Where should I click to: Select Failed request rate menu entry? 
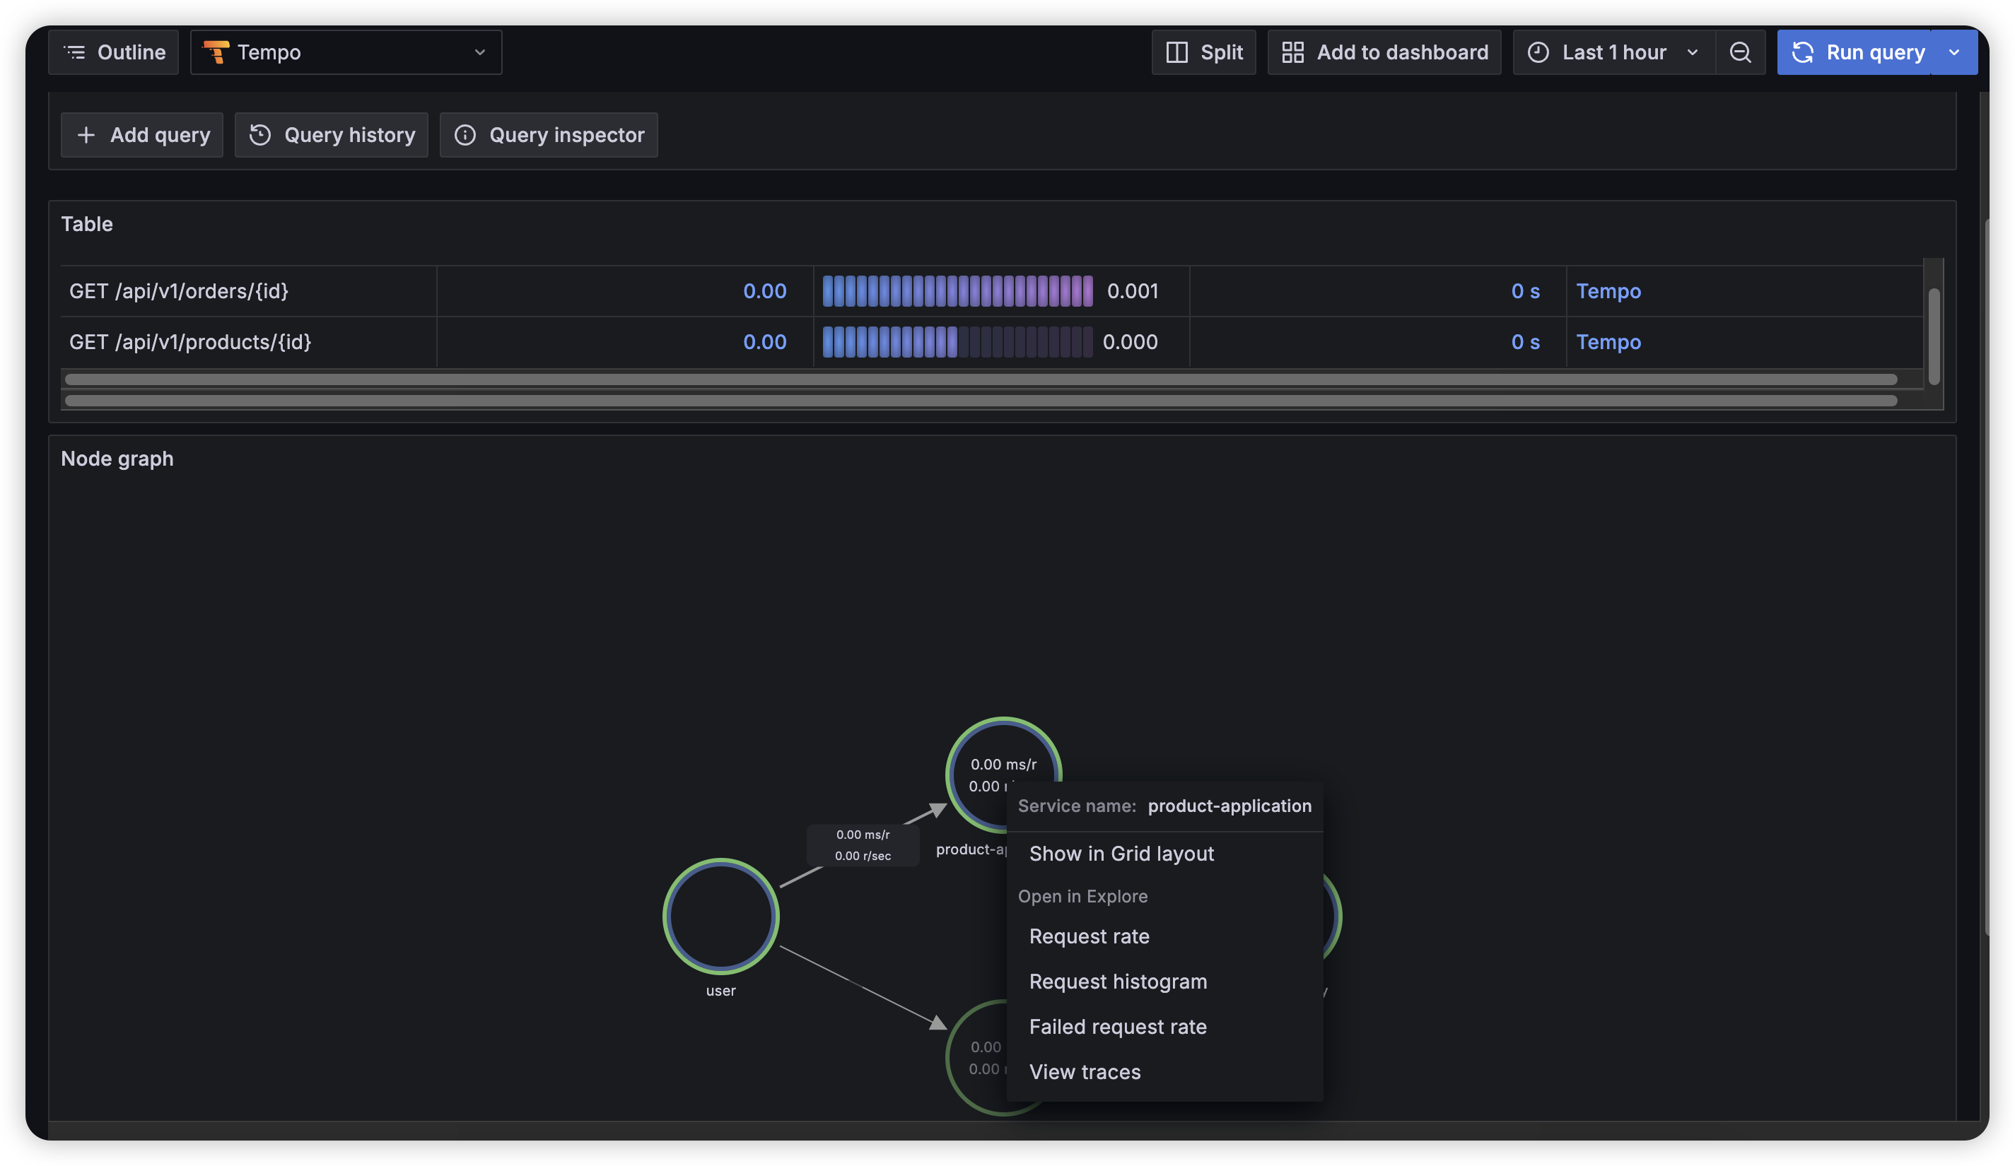(1118, 1027)
